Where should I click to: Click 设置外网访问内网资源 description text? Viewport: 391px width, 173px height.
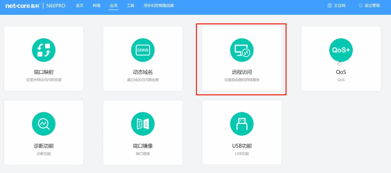point(44,80)
